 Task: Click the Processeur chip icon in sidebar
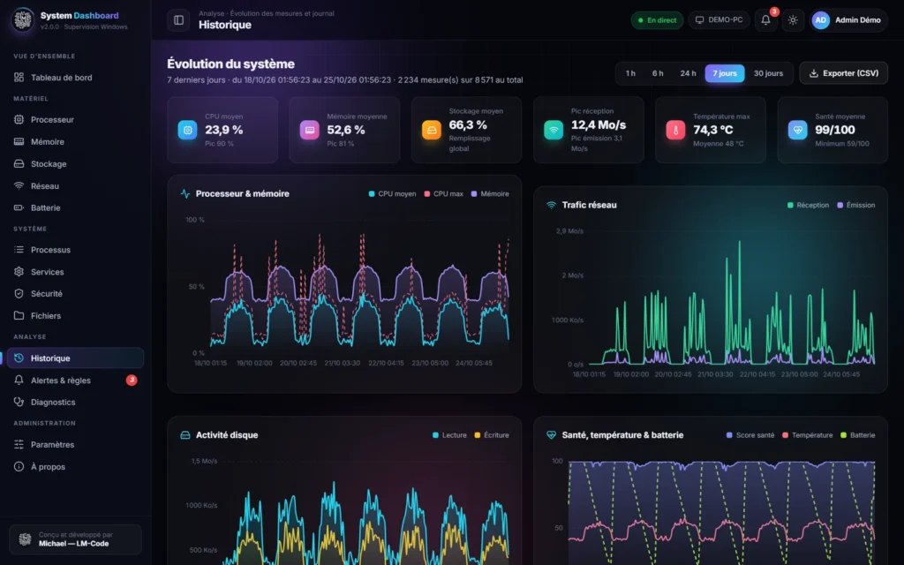pos(19,119)
